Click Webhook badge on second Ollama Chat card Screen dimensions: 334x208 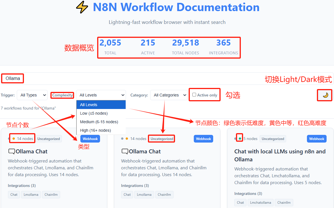pos(203,139)
